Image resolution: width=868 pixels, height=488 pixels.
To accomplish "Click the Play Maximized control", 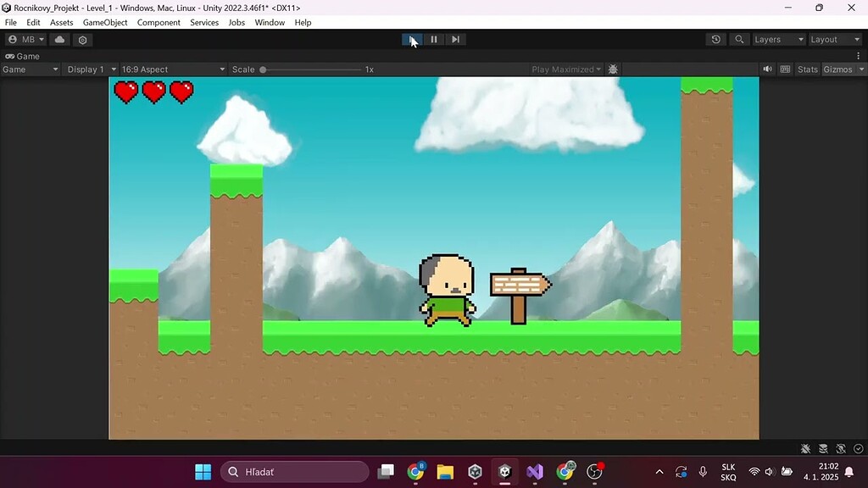I will point(565,69).
